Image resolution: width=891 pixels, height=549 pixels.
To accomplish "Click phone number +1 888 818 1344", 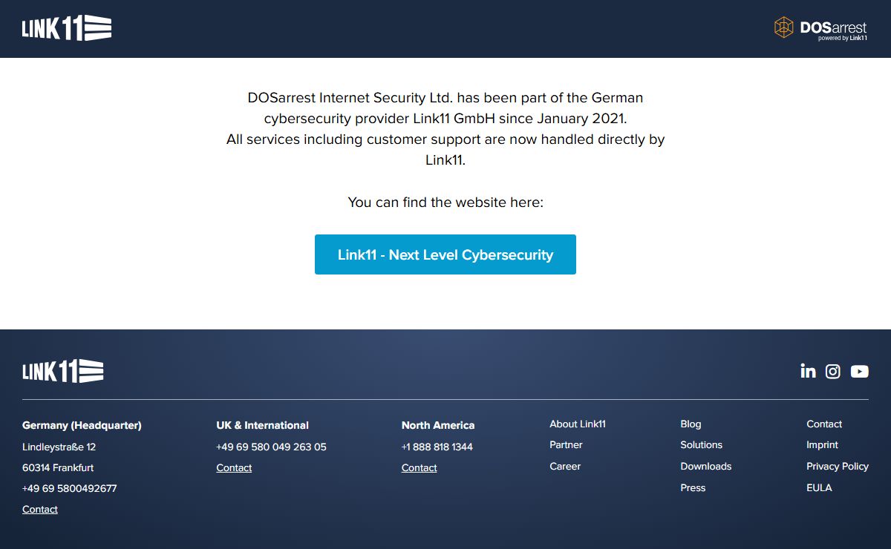I will pyautogui.click(x=437, y=447).
